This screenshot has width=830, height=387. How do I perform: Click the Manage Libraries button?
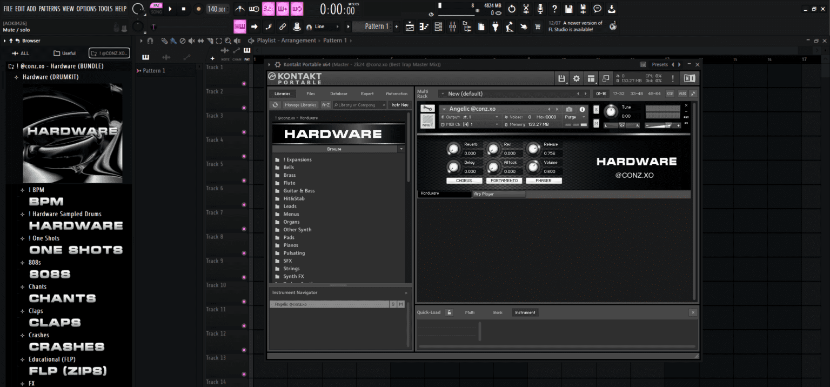pos(301,104)
